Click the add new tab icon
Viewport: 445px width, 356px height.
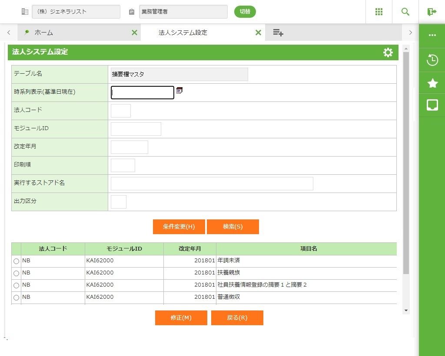[x=278, y=33]
